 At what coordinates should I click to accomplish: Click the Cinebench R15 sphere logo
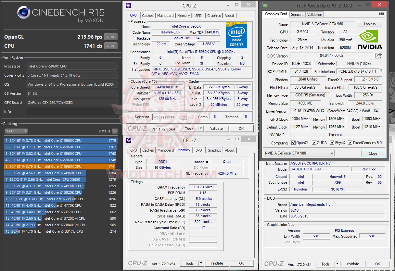point(24,13)
